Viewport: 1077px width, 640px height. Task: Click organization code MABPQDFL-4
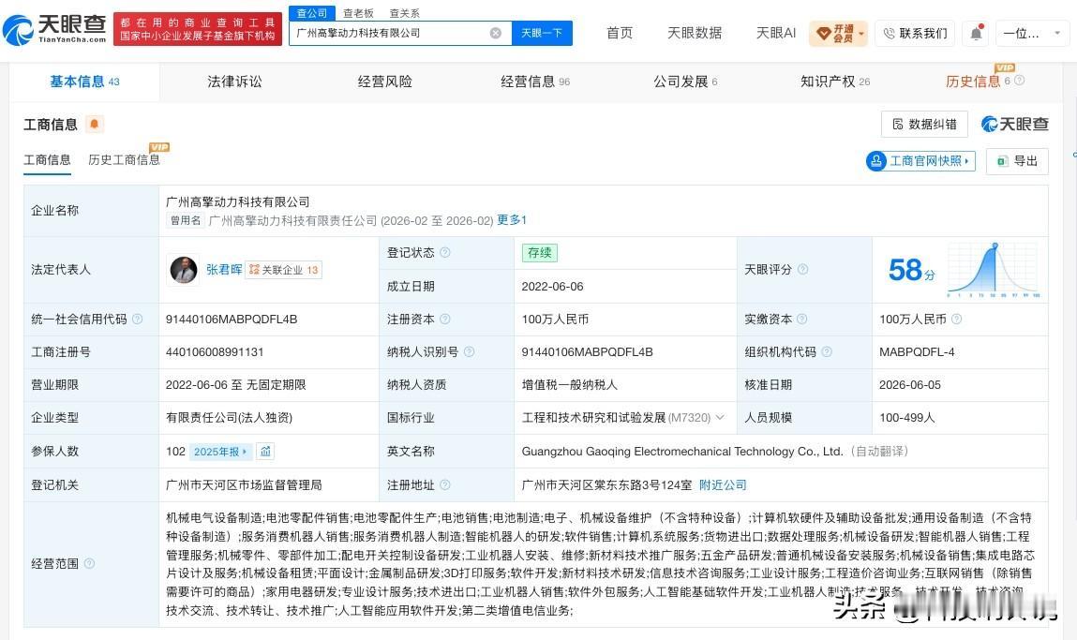917,351
